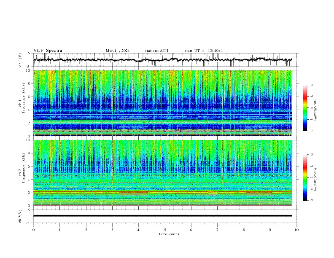
Task: Click the "-7" label on ch.1 color scale
Action: 311,131
